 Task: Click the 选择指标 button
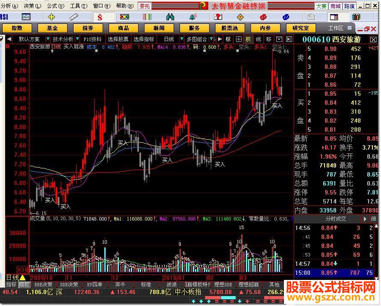click(x=144, y=39)
